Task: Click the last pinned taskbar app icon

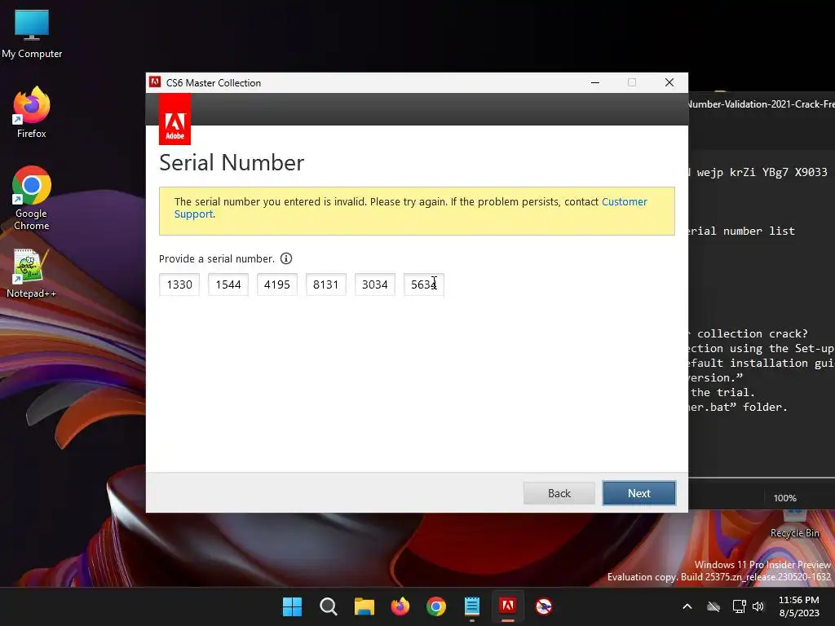Action: point(544,606)
